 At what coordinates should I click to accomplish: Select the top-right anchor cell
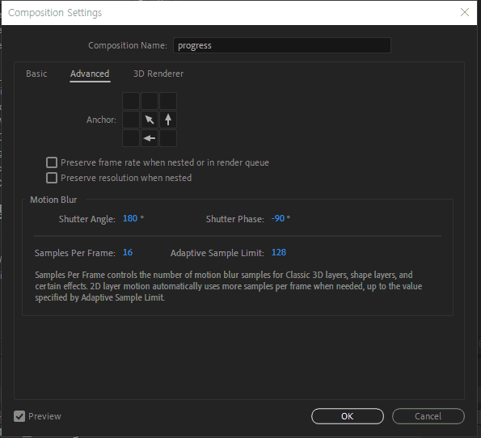[168, 101]
